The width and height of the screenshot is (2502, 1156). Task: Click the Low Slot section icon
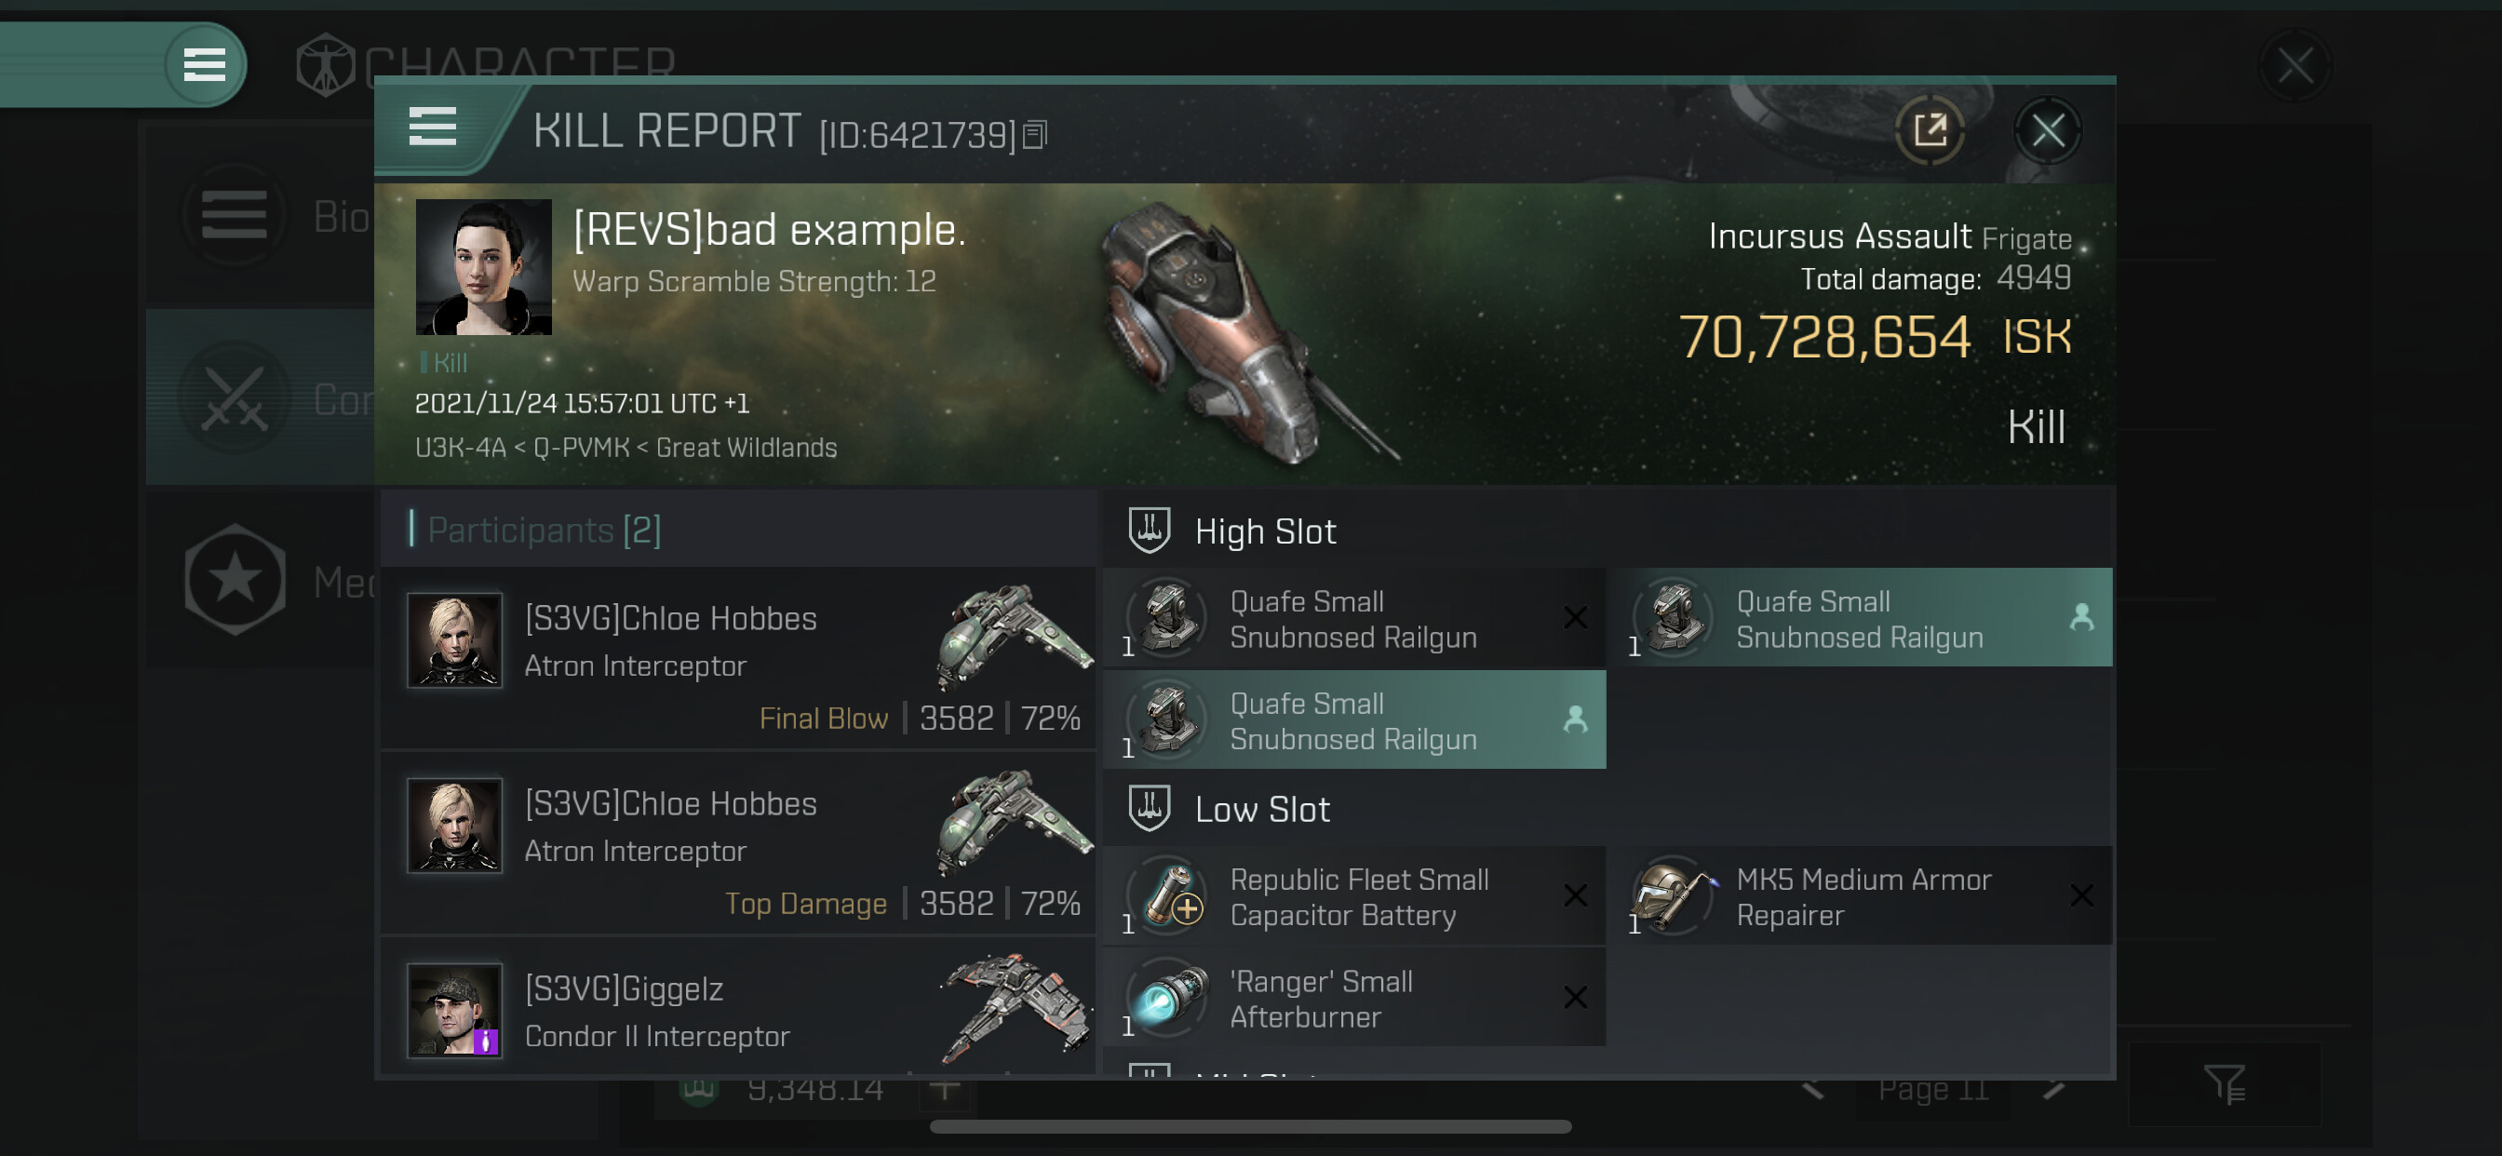(1149, 808)
